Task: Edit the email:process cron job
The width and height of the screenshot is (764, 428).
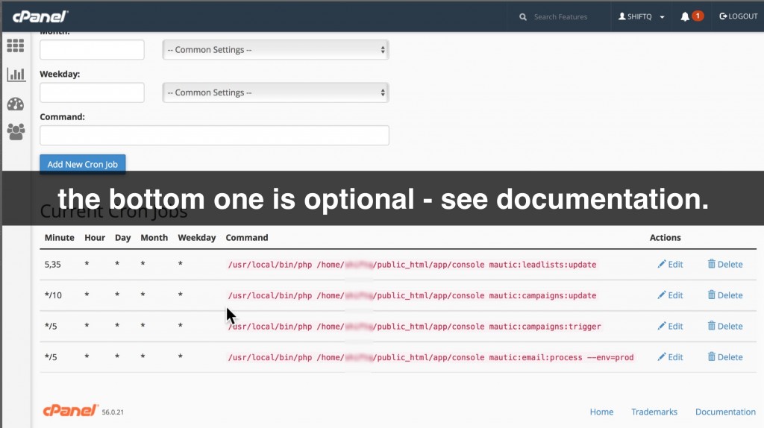Action: click(x=671, y=357)
